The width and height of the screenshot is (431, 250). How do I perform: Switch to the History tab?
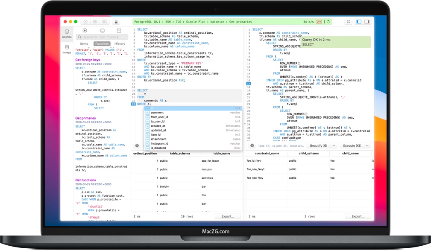point(120,43)
